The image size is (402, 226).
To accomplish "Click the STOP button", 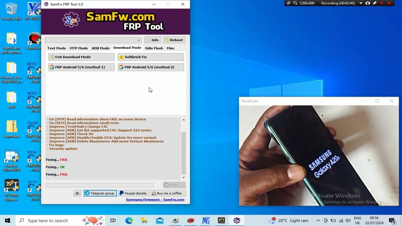I will pos(174,185).
